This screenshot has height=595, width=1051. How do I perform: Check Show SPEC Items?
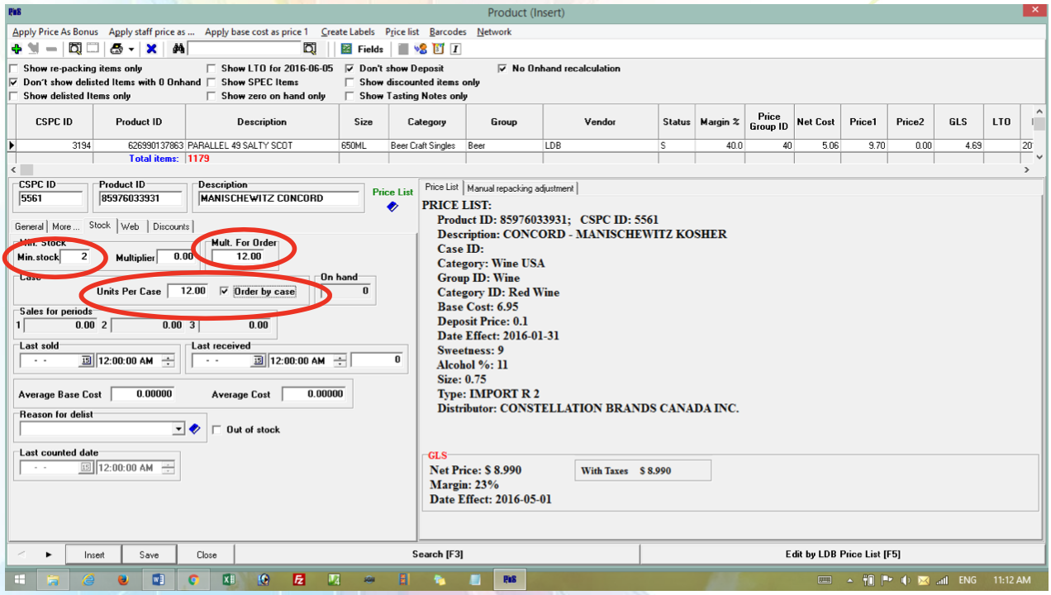pos(212,83)
